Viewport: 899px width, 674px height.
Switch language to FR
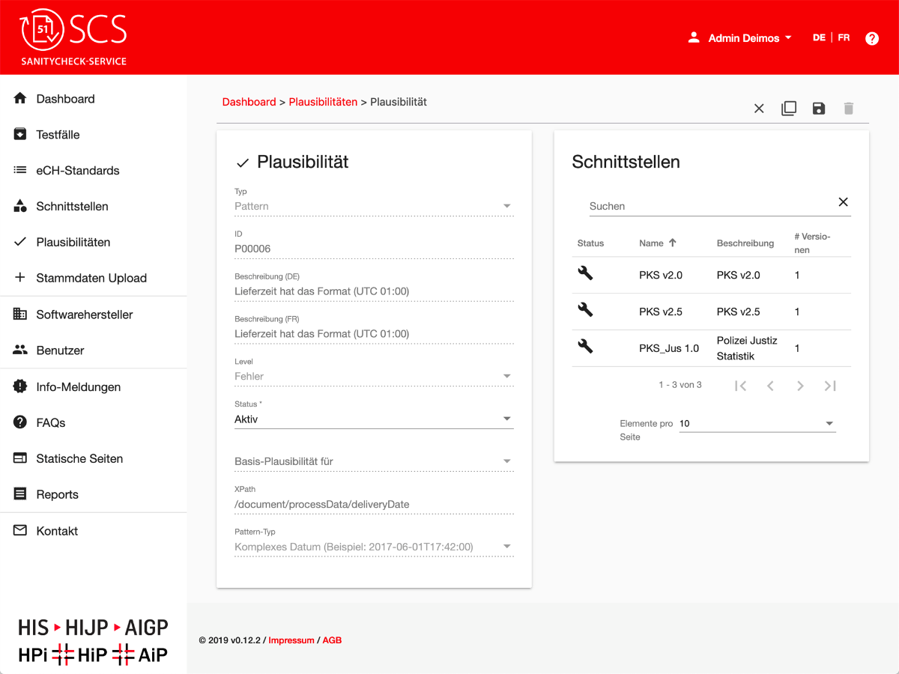(844, 37)
